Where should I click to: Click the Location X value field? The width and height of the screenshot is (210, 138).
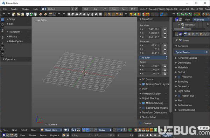150,29
